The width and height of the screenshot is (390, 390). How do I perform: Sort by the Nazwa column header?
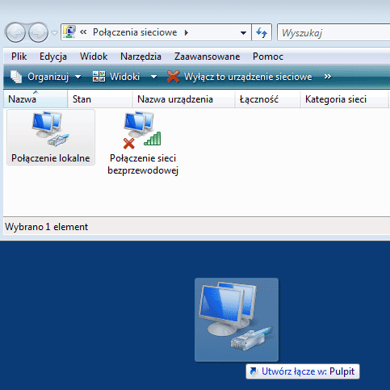36,99
